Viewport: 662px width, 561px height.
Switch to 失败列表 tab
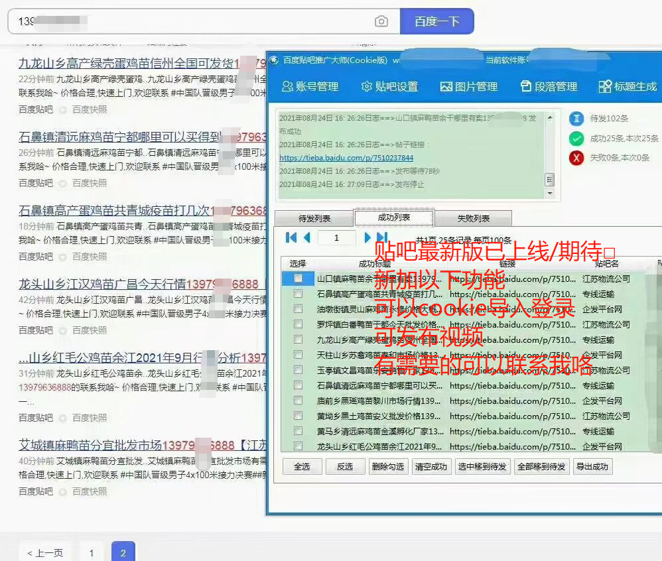click(473, 218)
